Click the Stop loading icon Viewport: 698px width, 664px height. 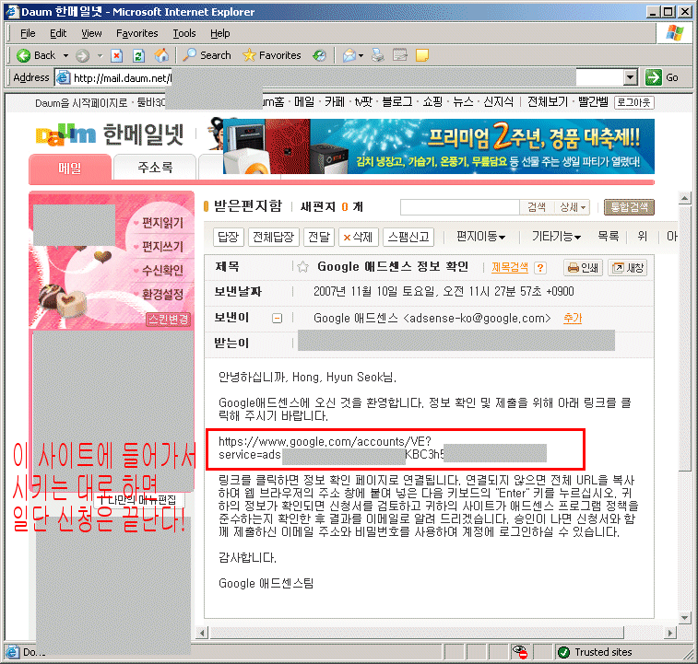tap(116, 55)
